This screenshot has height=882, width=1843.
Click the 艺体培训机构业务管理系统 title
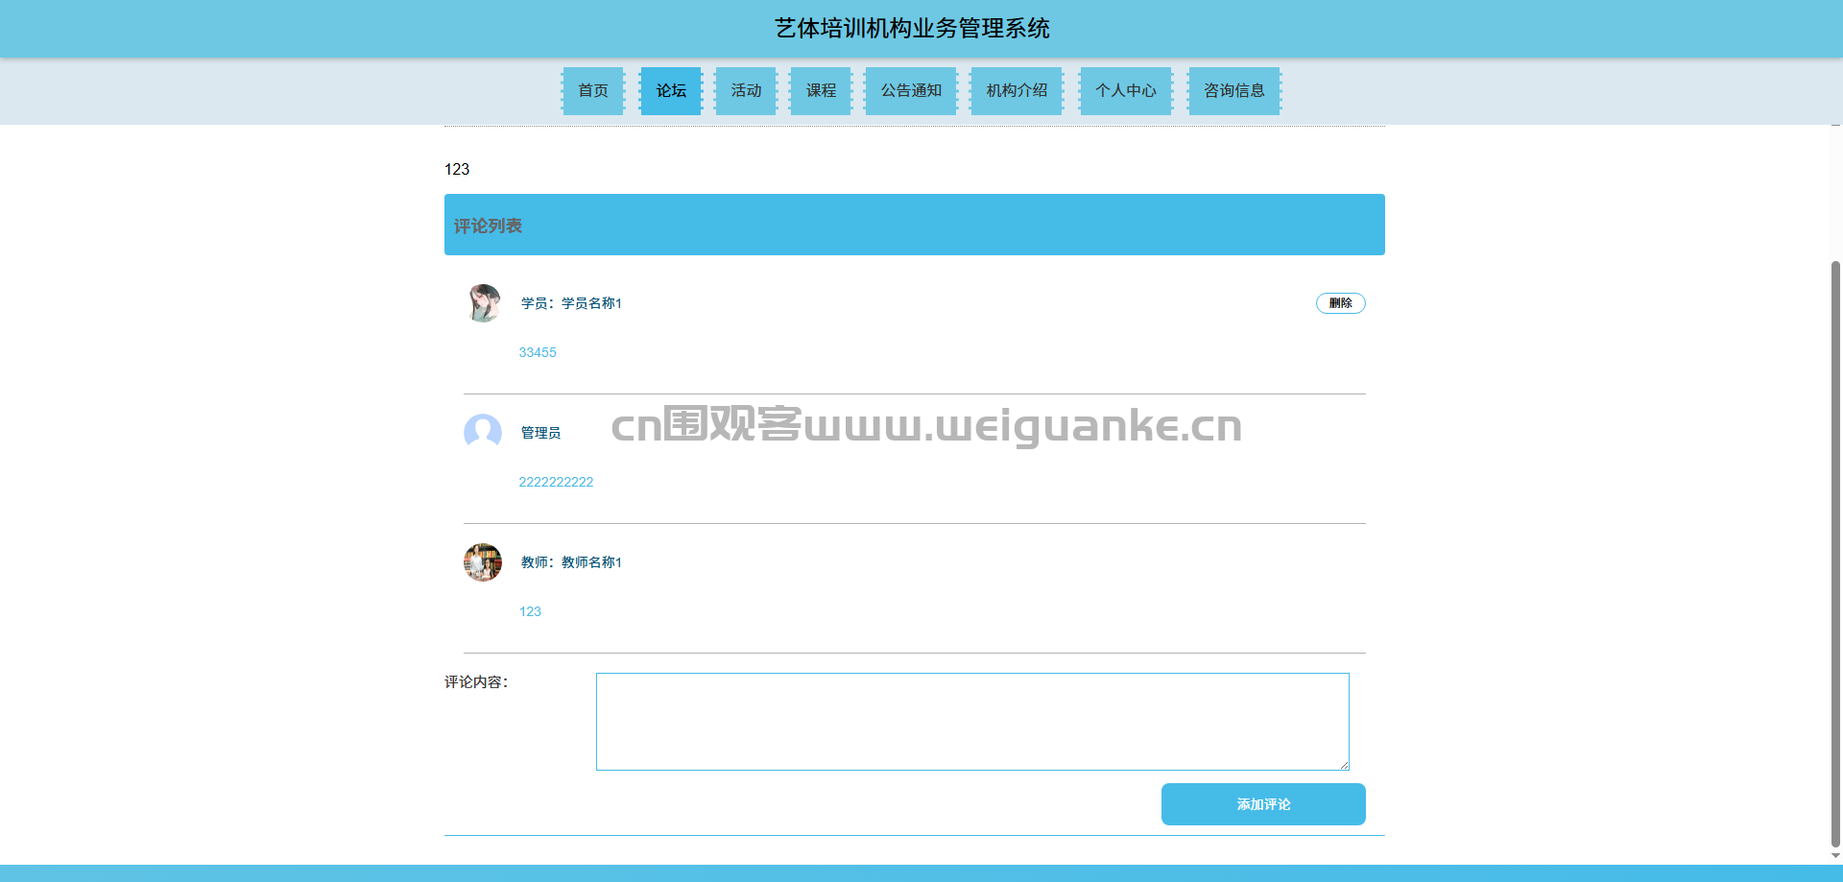pyautogui.click(x=912, y=29)
